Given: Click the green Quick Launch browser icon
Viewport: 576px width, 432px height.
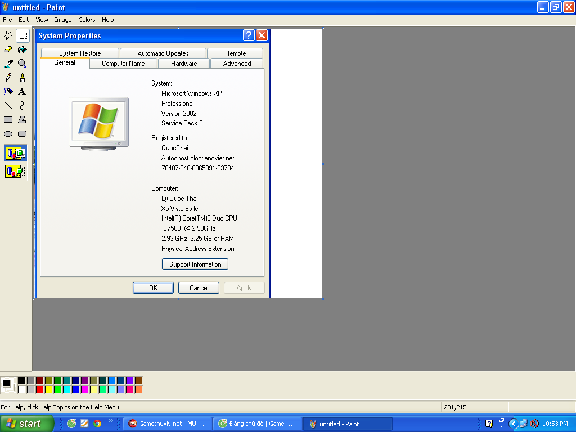Looking at the screenshot, I should click(71, 424).
